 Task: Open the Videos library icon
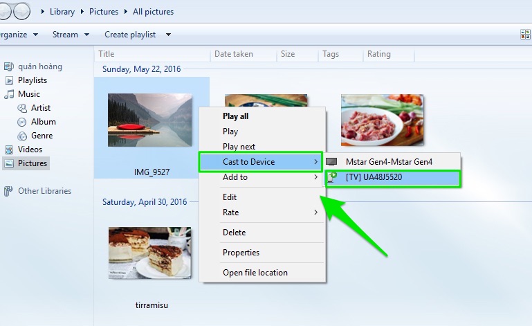[x=9, y=150]
